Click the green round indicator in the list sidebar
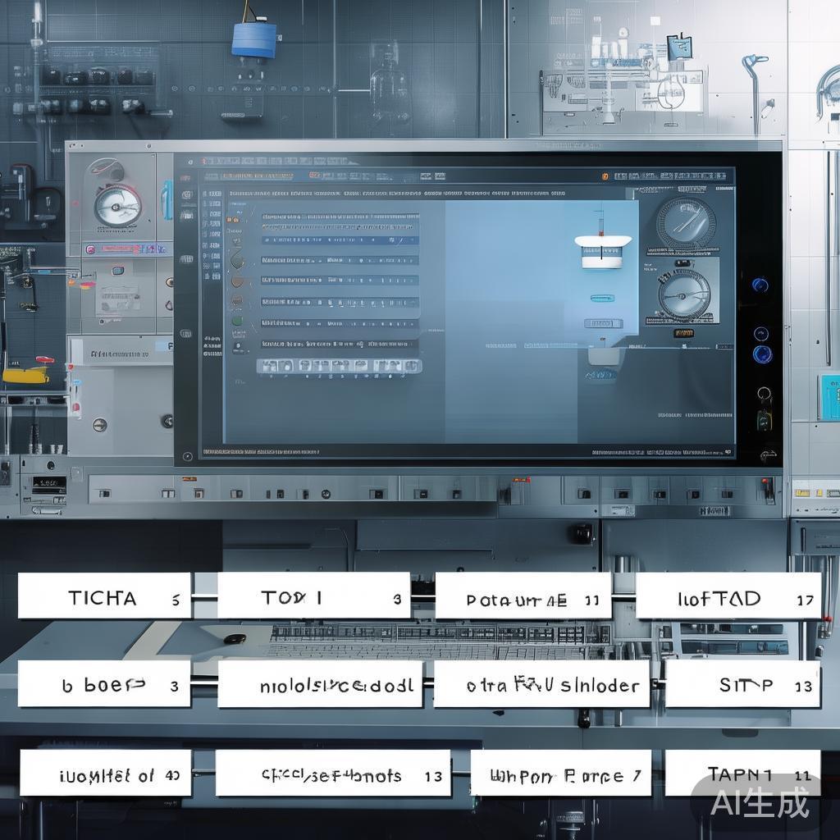 pos(237,322)
